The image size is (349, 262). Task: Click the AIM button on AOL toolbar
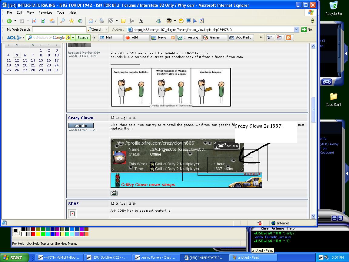pyautogui.click(x=137, y=37)
